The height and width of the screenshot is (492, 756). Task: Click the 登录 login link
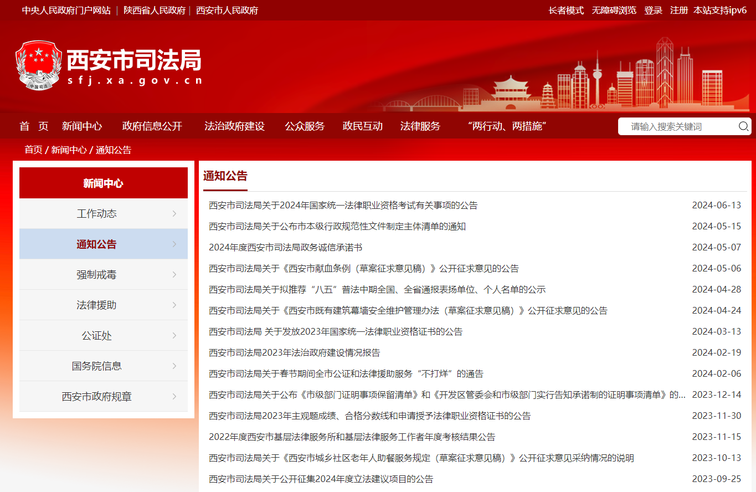point(653,11)
